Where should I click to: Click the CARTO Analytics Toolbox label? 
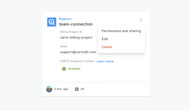(77, 61)
